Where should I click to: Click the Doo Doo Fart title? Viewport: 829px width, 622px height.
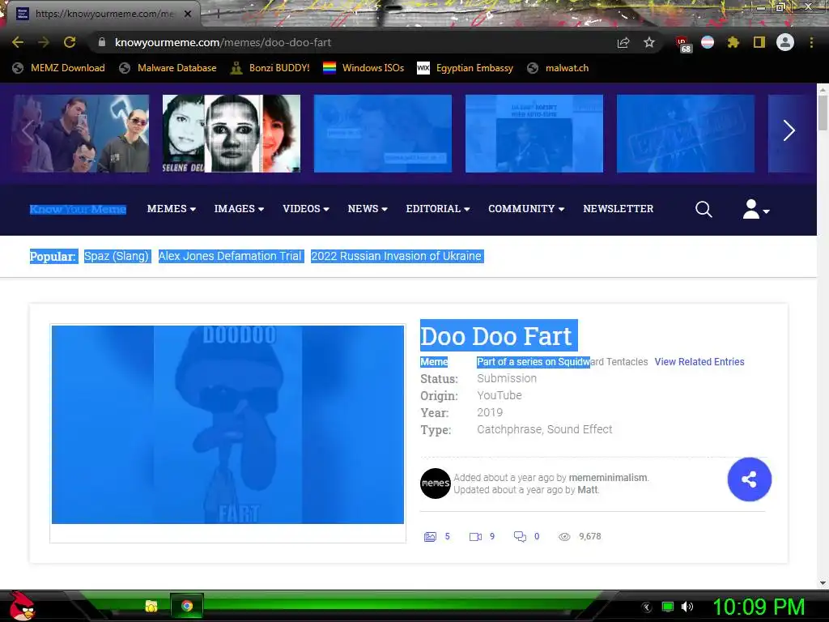pos(499,335)
